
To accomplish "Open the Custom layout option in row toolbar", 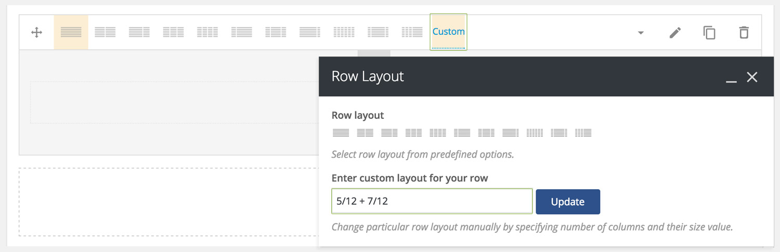I will point(448,32).
